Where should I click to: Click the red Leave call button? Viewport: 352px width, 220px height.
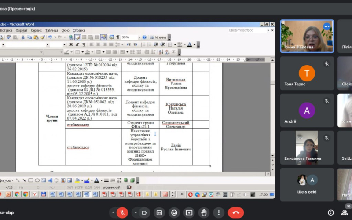[x=236, y=213]
